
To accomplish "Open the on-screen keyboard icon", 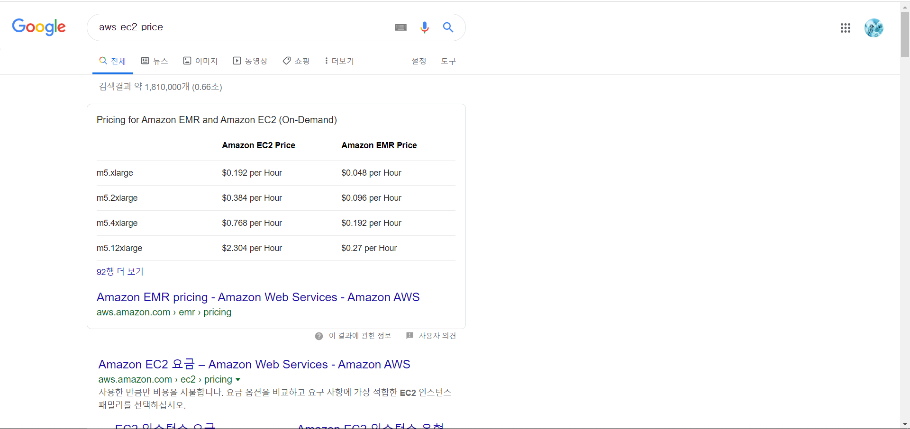I will tap(401, 27).
